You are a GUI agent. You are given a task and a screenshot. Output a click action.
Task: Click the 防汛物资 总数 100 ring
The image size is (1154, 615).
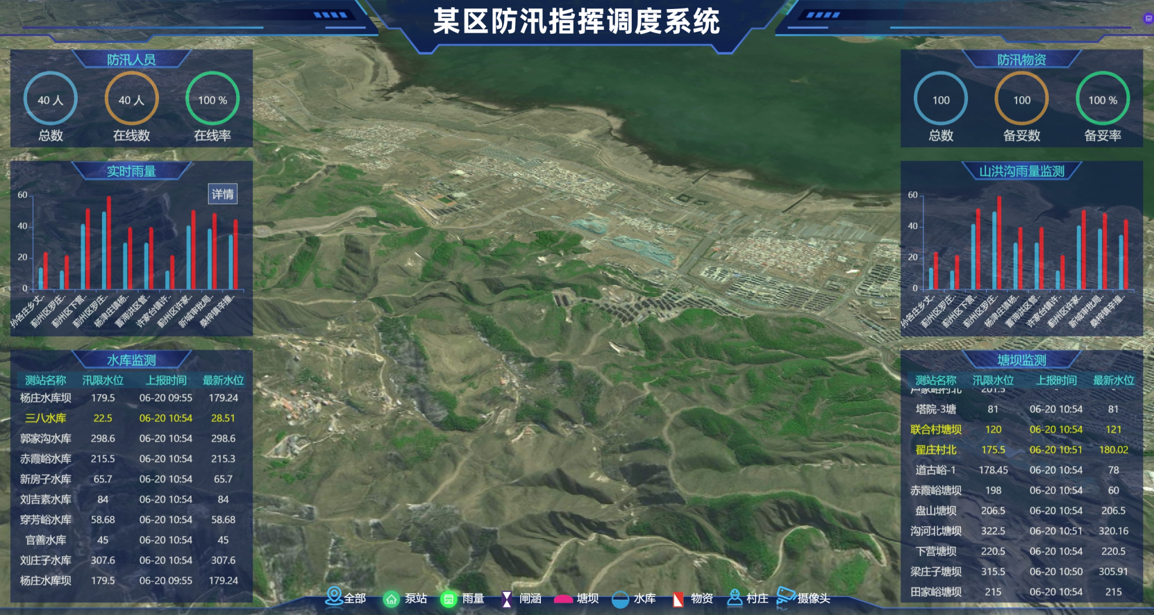click(940, 99)
